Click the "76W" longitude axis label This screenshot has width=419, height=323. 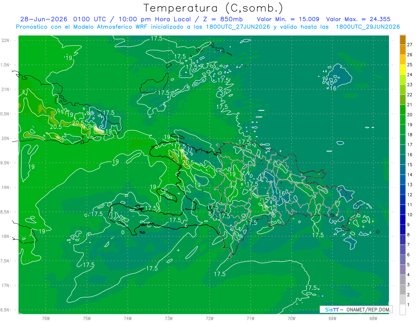point(46,318)
